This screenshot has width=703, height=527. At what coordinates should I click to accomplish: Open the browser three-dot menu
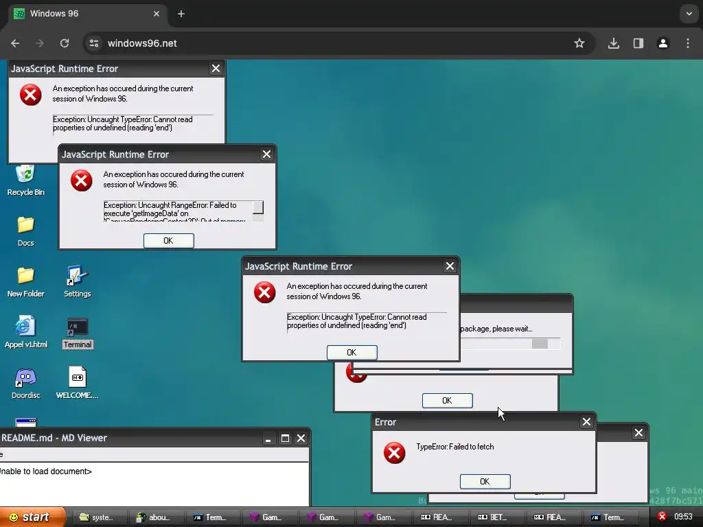688,43
